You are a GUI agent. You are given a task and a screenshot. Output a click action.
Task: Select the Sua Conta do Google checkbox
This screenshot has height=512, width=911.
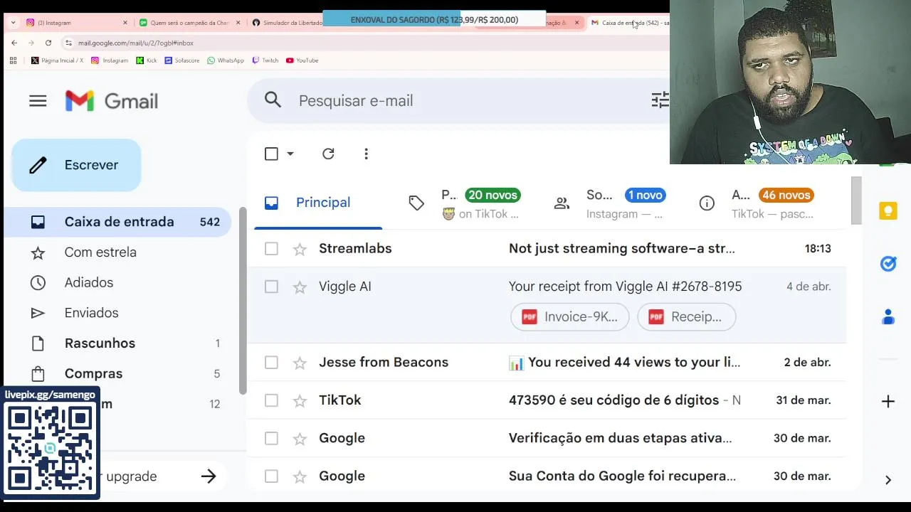coord(271,476)
